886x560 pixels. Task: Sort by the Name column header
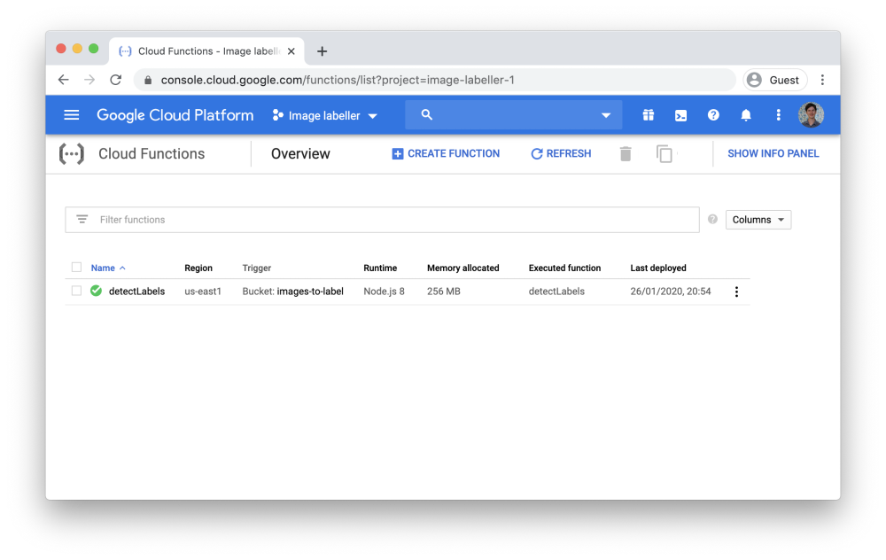click(x=104, y=268)
